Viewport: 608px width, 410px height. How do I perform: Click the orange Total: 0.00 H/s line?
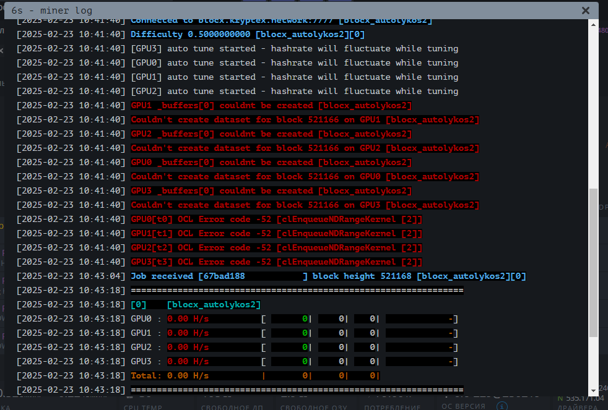pos(170,376)
